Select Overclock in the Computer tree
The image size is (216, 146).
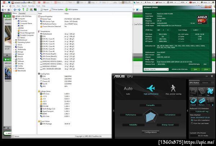point(24,31)
